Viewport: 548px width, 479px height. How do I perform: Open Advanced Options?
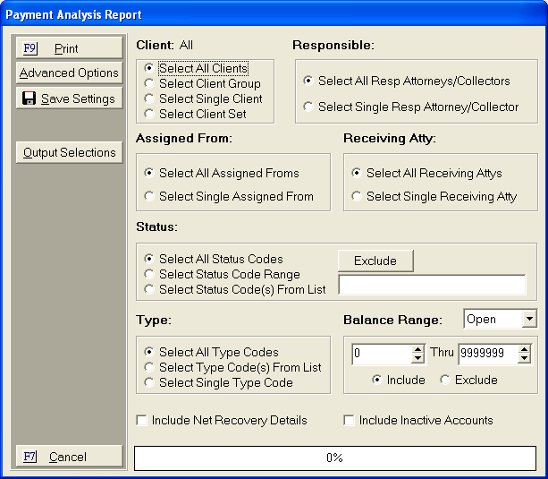coord(69,73)
